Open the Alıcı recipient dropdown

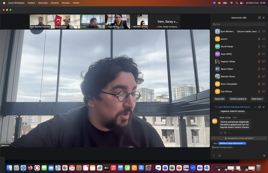click(233, 143)
